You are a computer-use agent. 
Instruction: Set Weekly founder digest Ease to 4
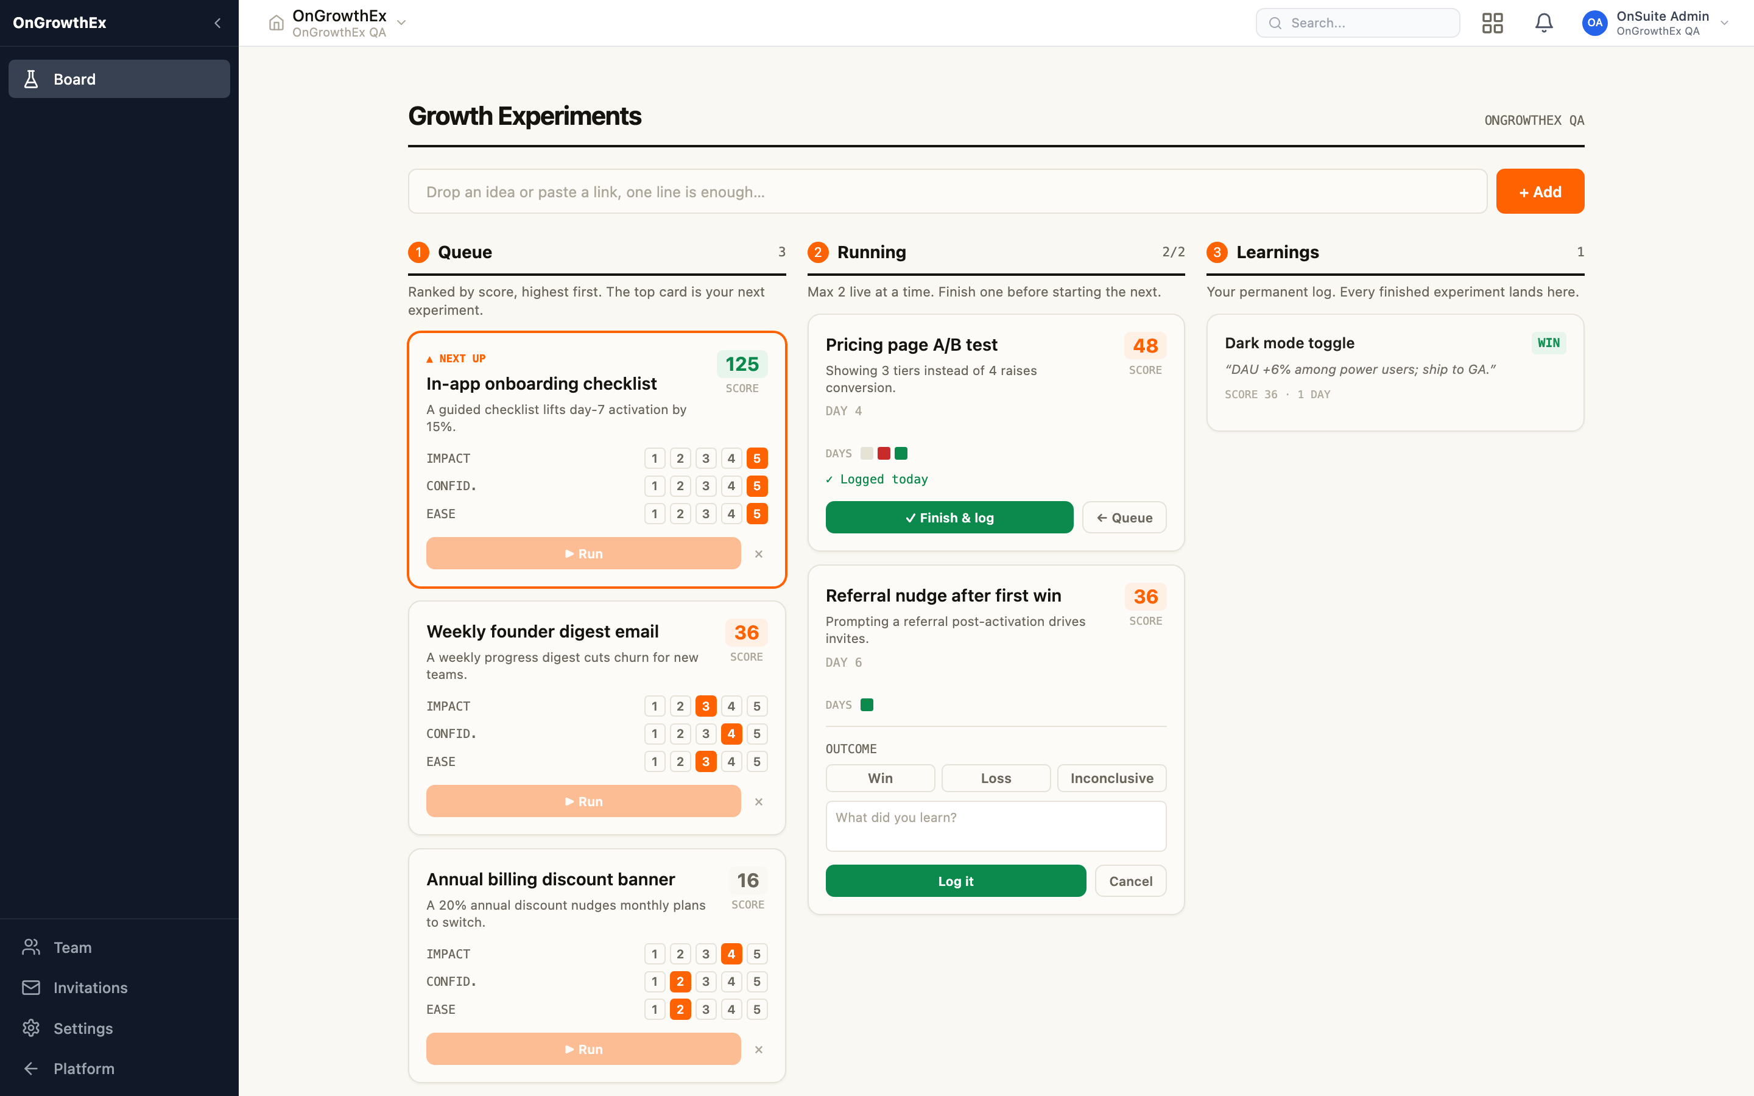click(x=731, y=762)
